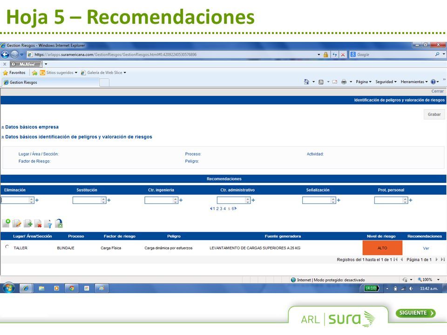The image size is (447, 335).
Task: Open the Windows Start menu
Action: 8,288
